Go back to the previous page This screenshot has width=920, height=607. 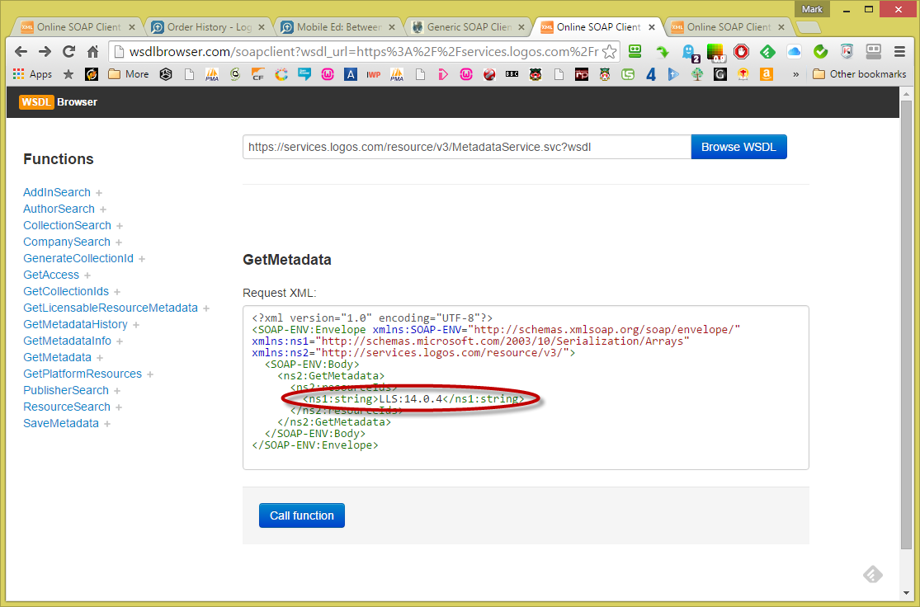point(21,52)
